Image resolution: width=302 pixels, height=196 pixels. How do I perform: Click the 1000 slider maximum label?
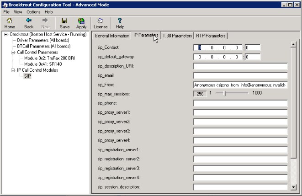click(257, 93)
